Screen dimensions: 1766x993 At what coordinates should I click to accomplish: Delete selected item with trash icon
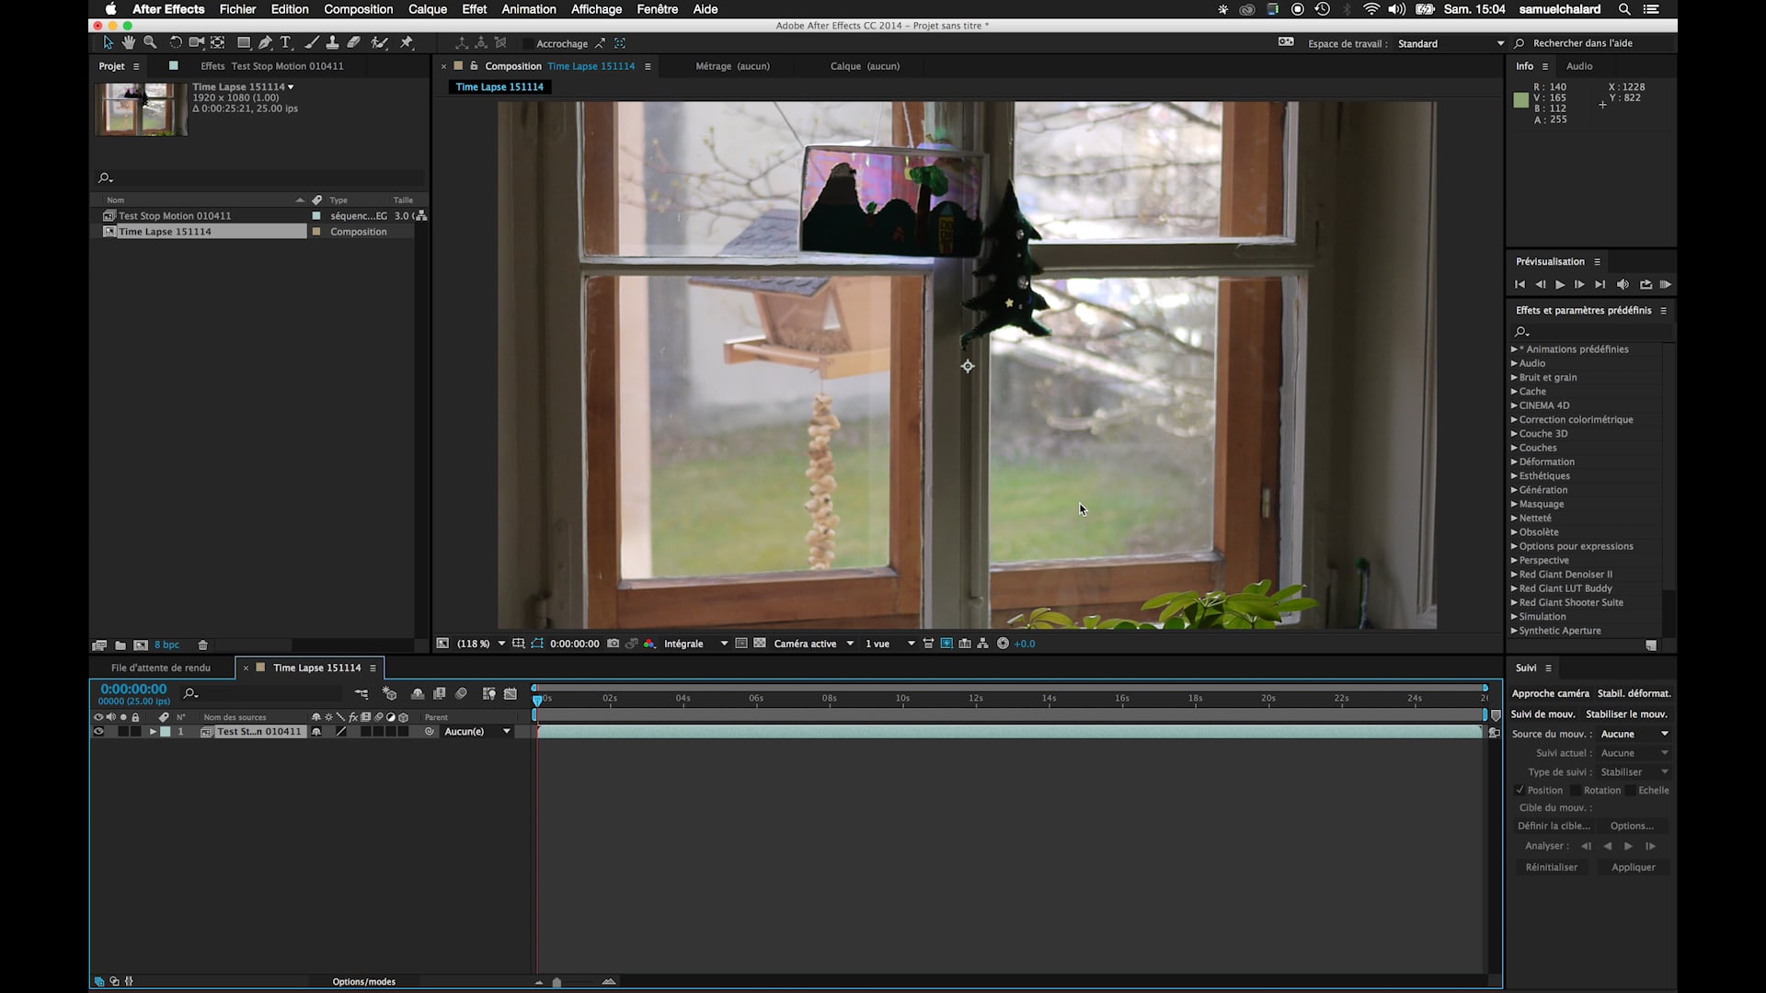[203, 645]
